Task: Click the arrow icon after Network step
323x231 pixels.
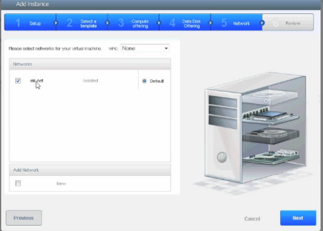Action: [x=262, y=23]
